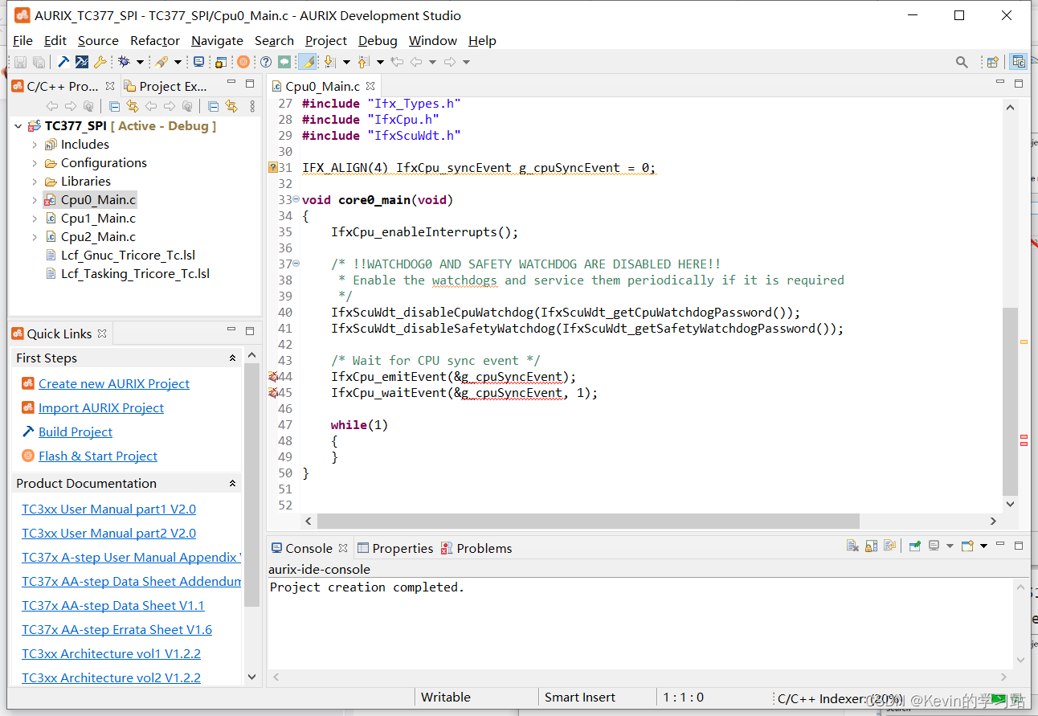Open the Next Annotation dropdown arrow
This screenshot has width=1038, height=716.
346,62
